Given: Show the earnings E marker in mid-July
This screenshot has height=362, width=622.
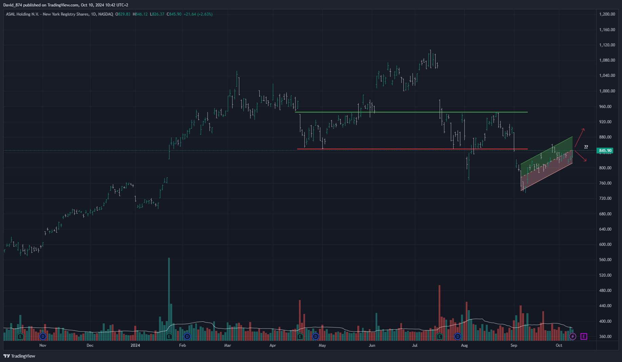Looking at the screenshot, I should [440, 336].
